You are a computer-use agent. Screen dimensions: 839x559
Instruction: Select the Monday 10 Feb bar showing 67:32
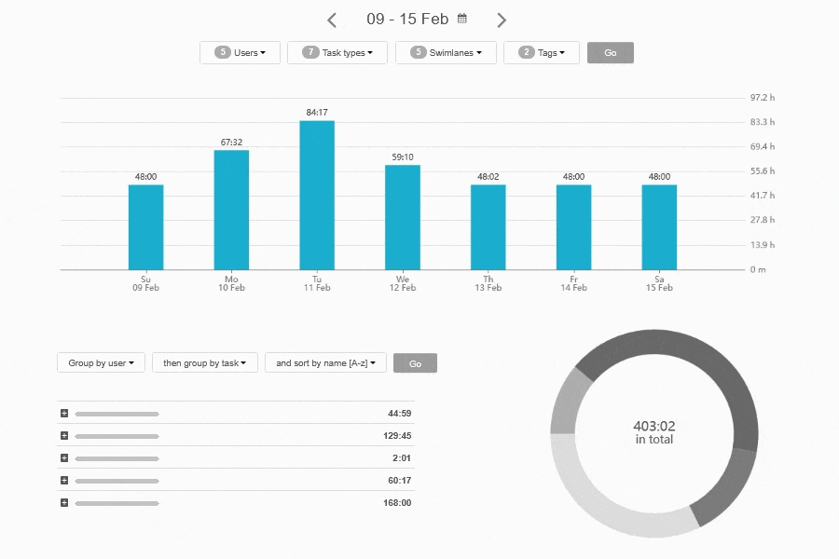[230, 210]
